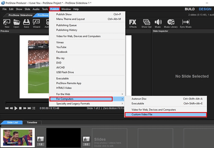214x148 pixels.
Task: Select Custom Video File option
Action: 166,115
